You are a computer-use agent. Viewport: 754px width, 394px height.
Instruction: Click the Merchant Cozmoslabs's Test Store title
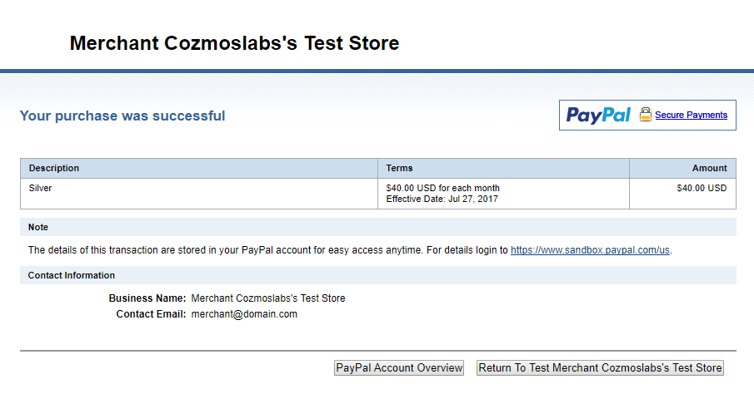click(x=234, y=42)
